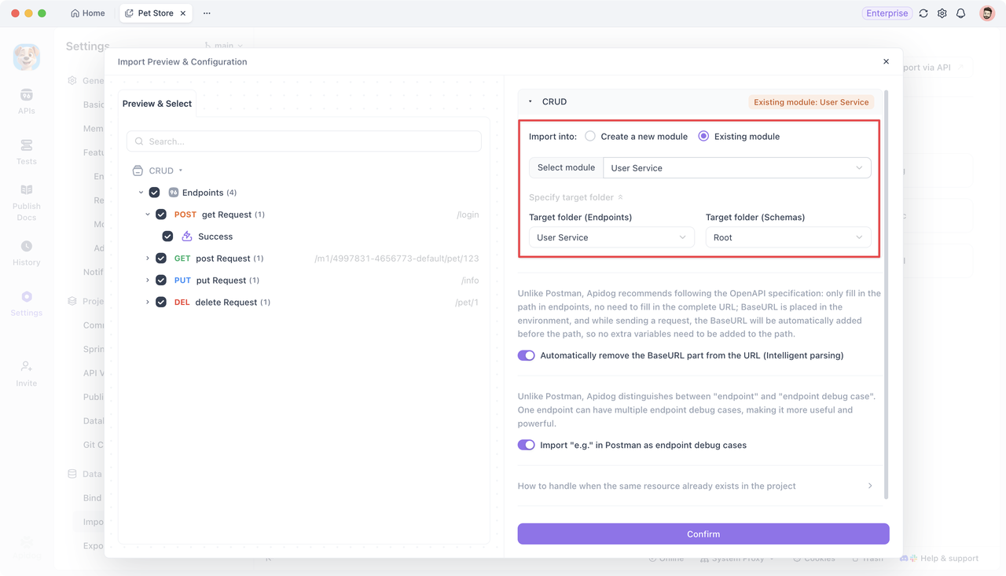Image resolution: width=1006 pixels, height=576 pixels.
Task: Open the Select module dropdown
Action: click(x=736, y=167)
